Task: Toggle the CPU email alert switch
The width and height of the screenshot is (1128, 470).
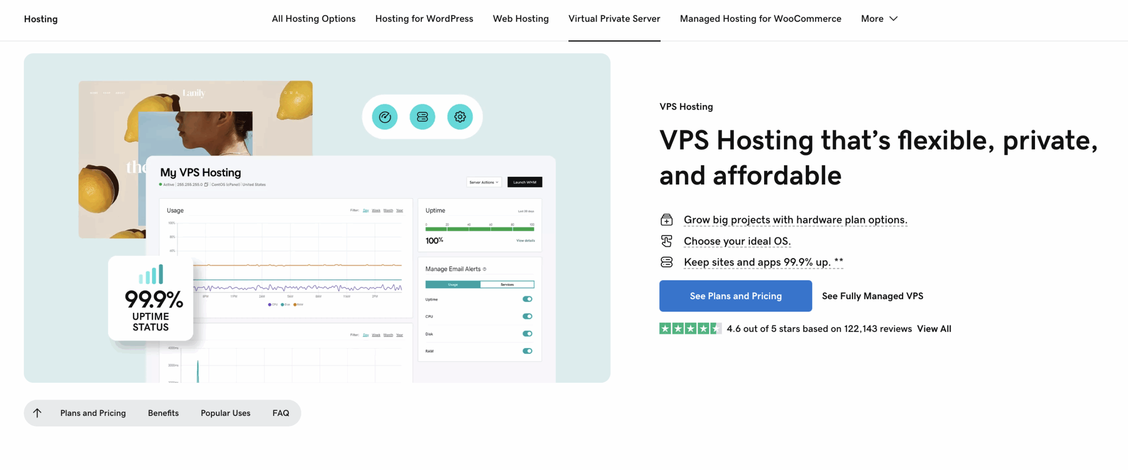Action: click(x=527, y=316)
